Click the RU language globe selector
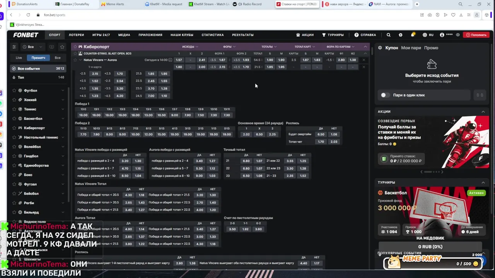Image resolution: width=495 pixels, height=278 pixels. (428, 35)
